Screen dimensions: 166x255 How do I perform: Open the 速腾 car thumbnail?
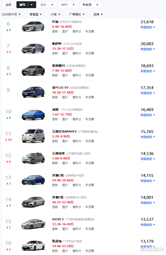pyautogui.click(x=33, y=115)
